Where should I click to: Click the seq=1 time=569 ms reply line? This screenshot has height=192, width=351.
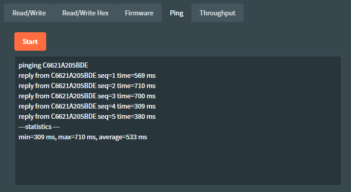87,76
